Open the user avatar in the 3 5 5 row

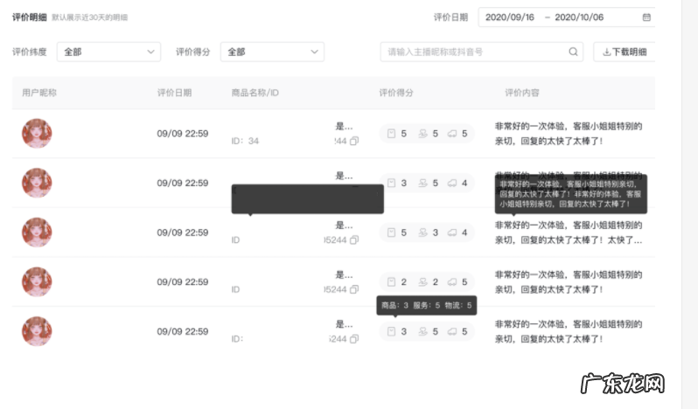point(37,331)
